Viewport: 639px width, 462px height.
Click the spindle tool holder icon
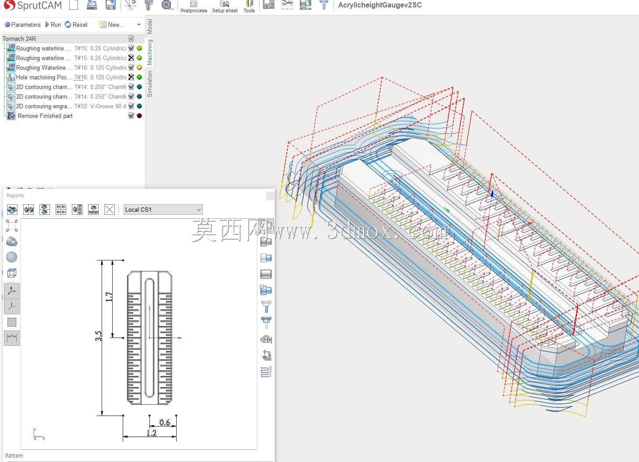click(x=324, y=5)
